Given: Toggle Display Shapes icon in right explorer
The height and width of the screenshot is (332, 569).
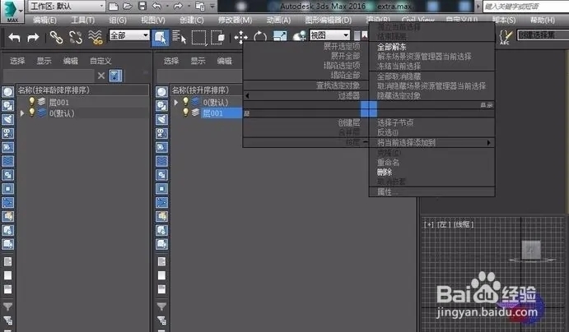Looking at the screenshot, I should point(162,106).
